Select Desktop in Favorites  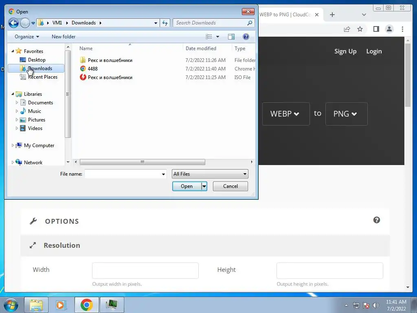click(37, 60)
